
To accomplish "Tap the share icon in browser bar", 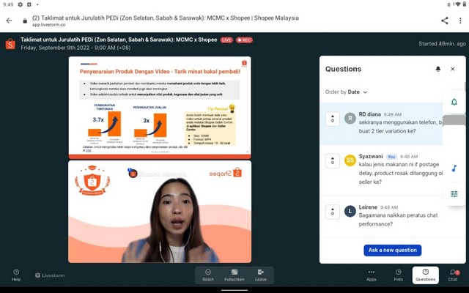I will (444, 21).
